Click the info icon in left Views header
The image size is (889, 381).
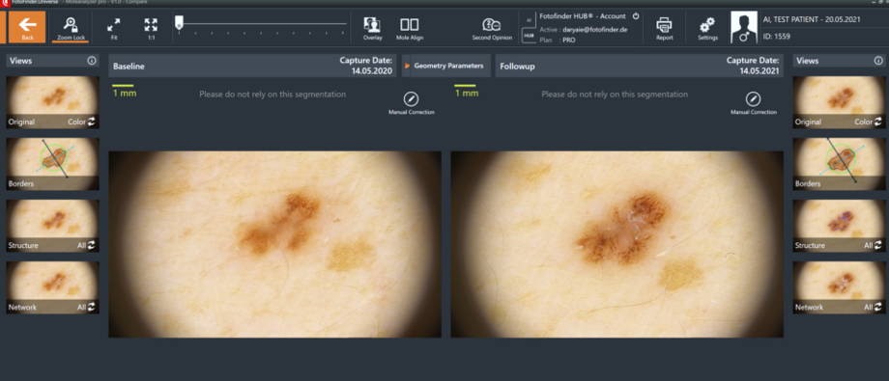point(92,61)
